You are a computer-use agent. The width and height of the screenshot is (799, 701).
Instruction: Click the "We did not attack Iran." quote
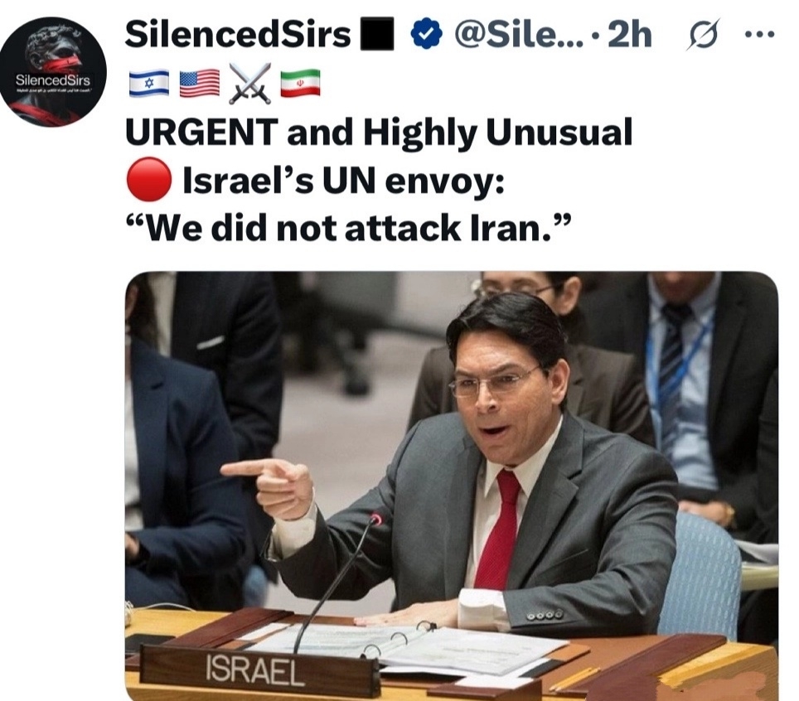[348, 228]
